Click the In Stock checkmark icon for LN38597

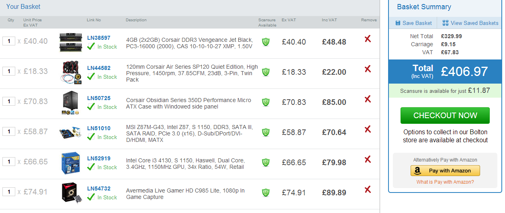coord(91,46)
